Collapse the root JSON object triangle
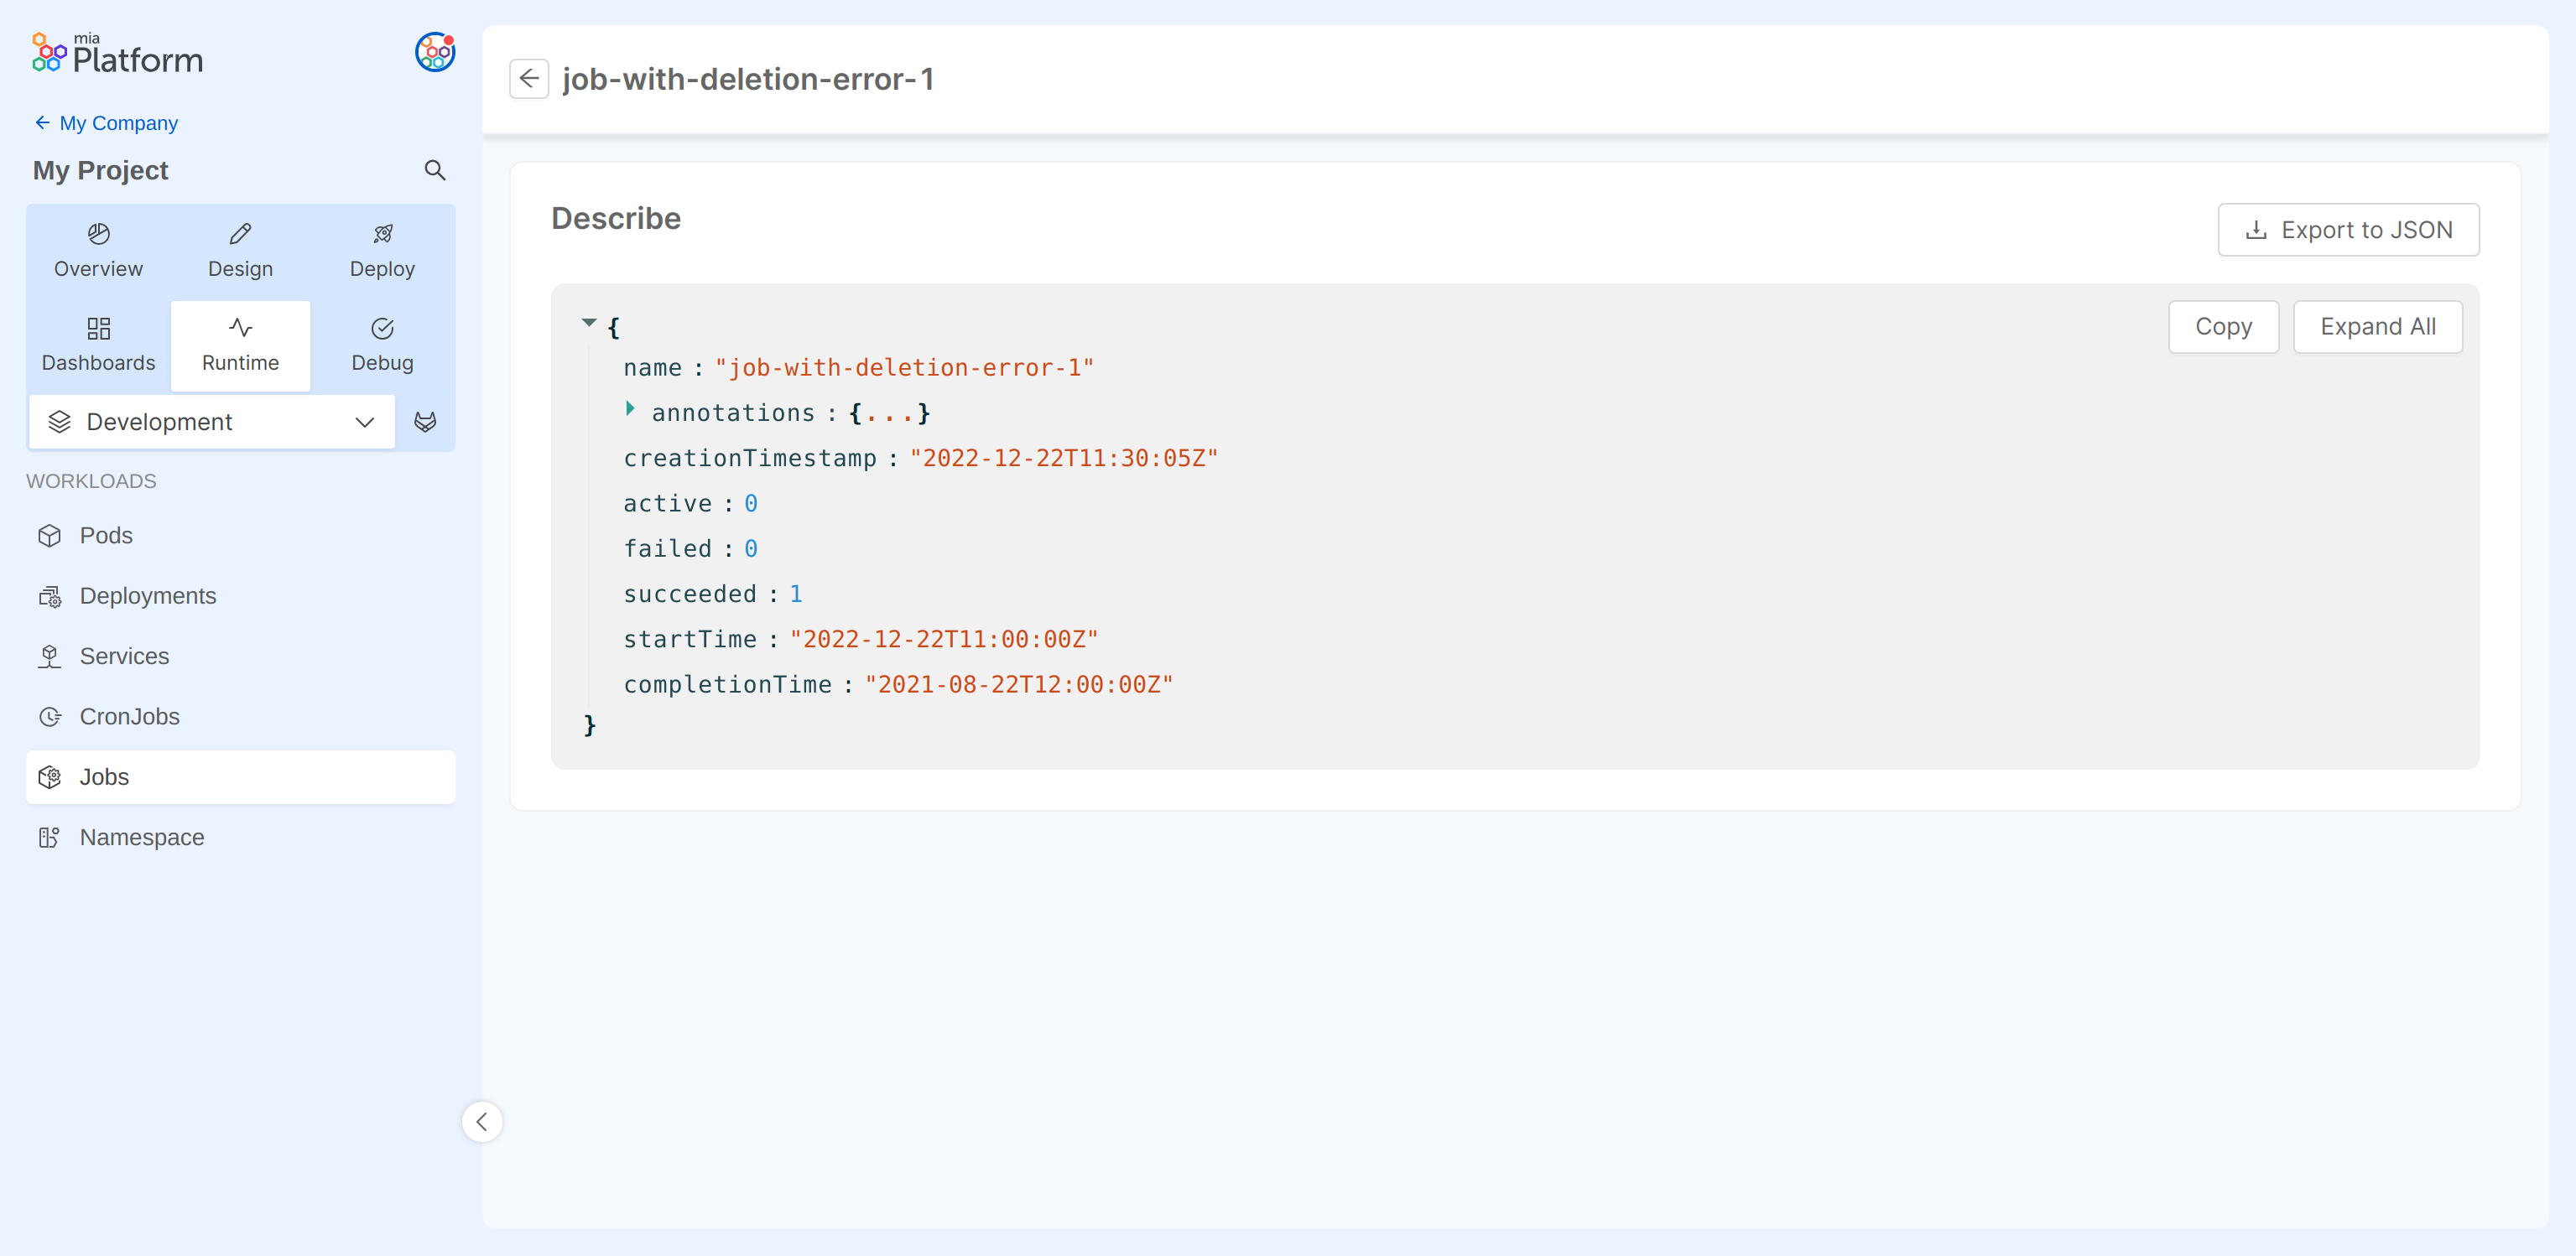The width and height of the screenshot is (2576, 1256). [x=589, y=323]
